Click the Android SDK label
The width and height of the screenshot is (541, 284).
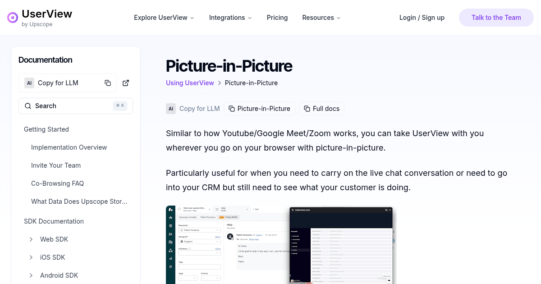(59, 275)
